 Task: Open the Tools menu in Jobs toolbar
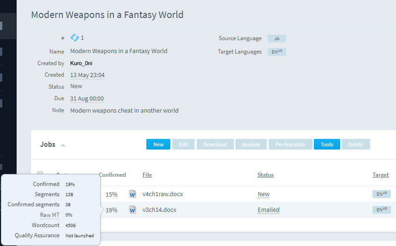click(x=327, y=144)
